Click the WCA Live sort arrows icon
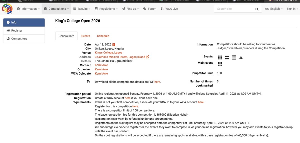 [162, 9]
